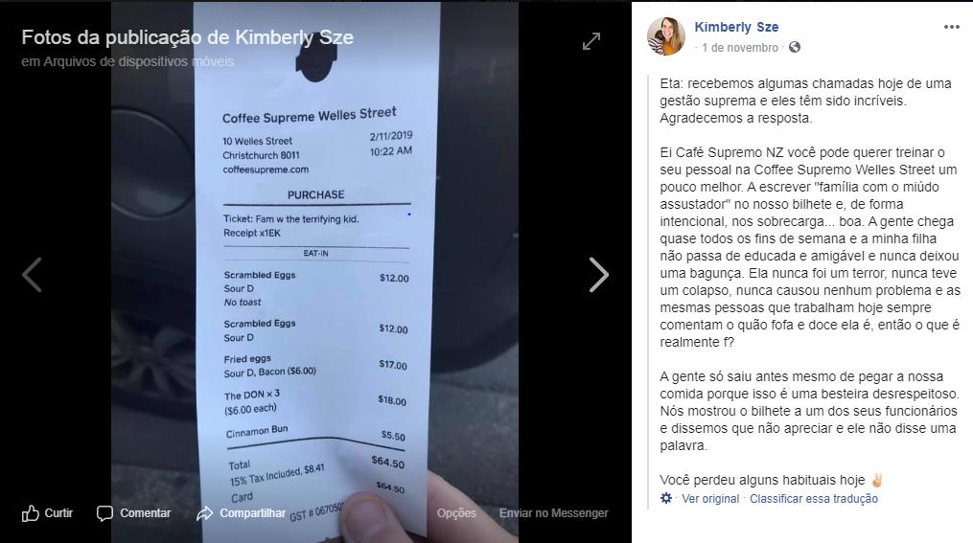Viewport: 973px width, 543px height.
Task: Select Enviar no Messenger
Action: click(x=553, y=513)
